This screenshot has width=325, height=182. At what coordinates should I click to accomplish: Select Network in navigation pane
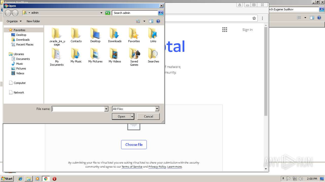[19, 93]
